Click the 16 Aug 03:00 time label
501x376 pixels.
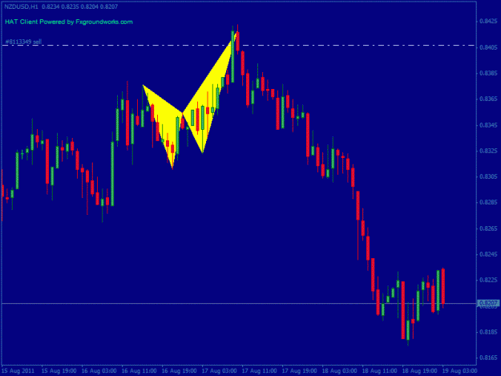tap(99, 370)
